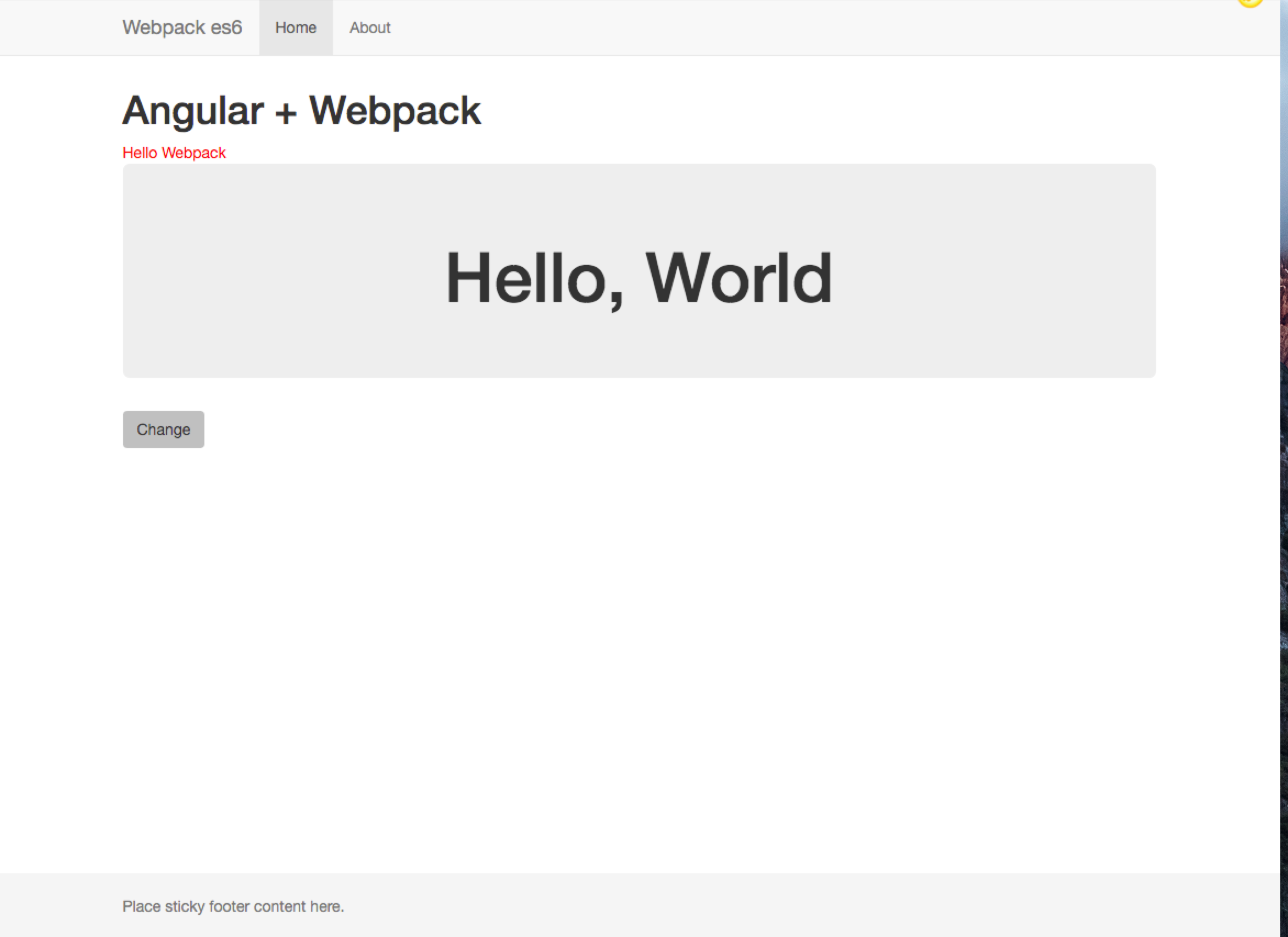This screenshot has height=937, width=1288.
Task: Click the word Place in the footer text
Action: 141,906
